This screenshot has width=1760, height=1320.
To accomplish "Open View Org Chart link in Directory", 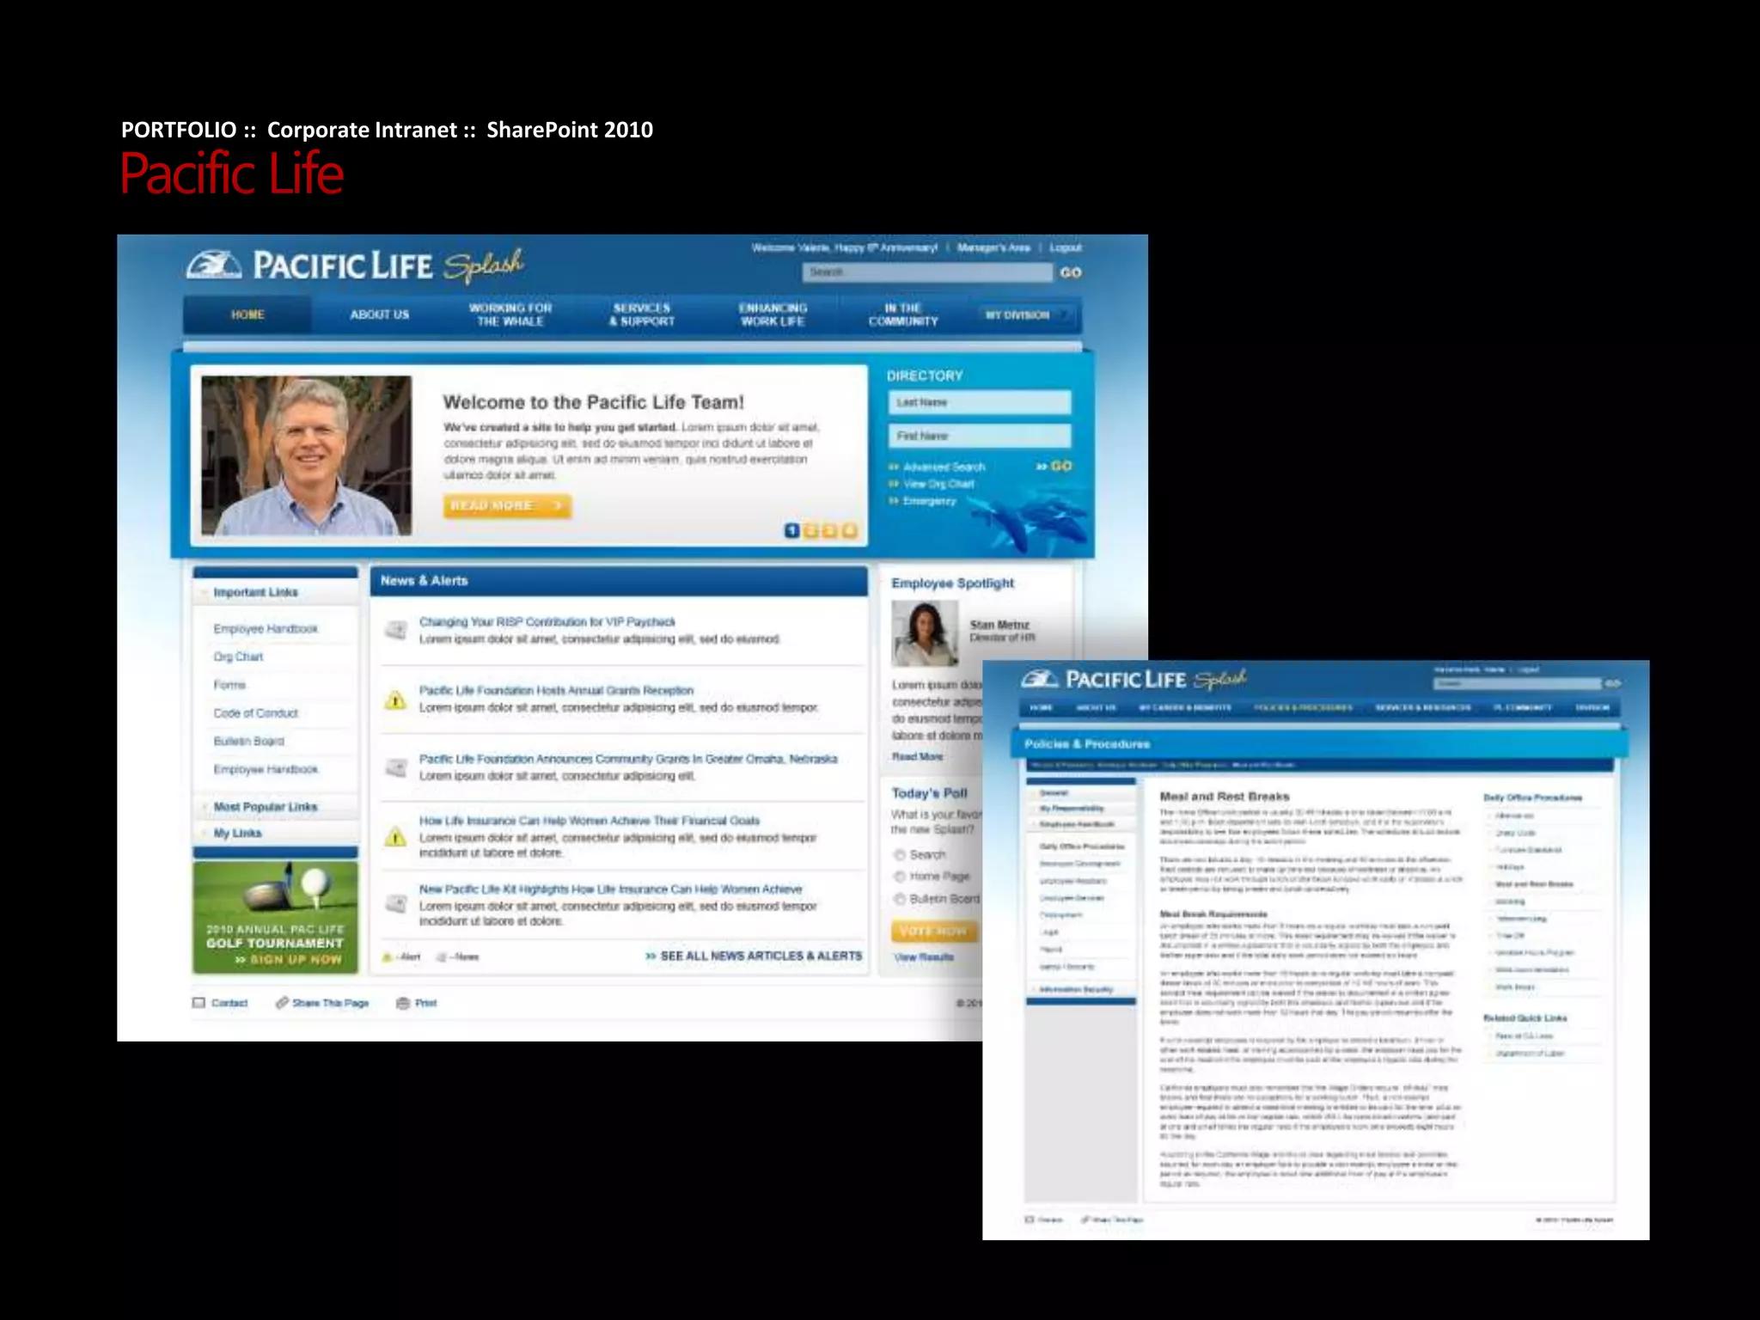I will [938, 484].
